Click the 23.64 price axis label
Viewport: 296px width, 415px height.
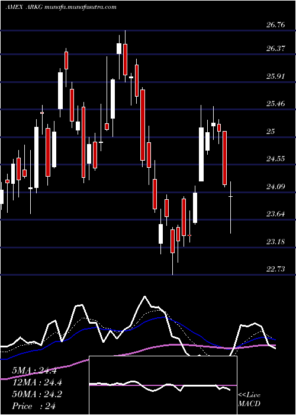pos(276,214)
